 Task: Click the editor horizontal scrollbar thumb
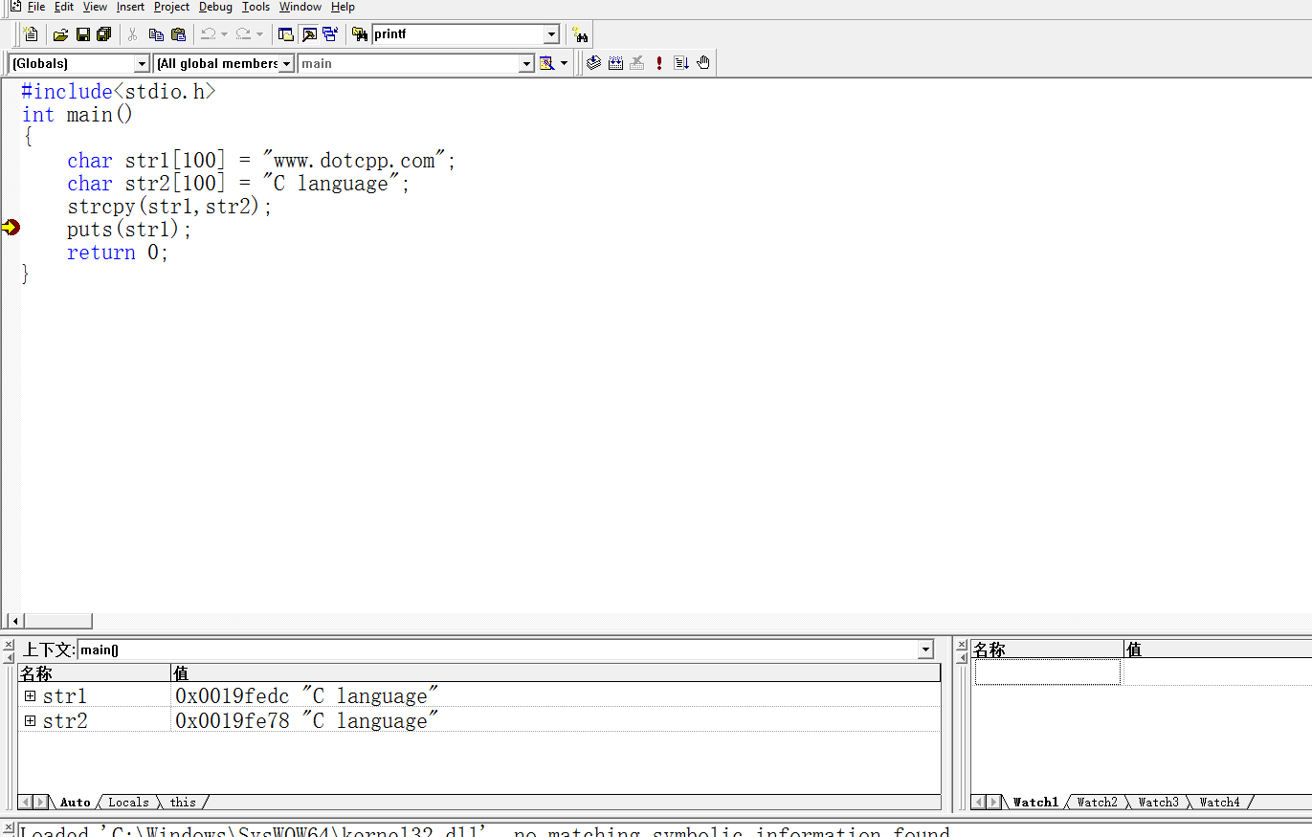pyautogui.click(x=57, y=622)
